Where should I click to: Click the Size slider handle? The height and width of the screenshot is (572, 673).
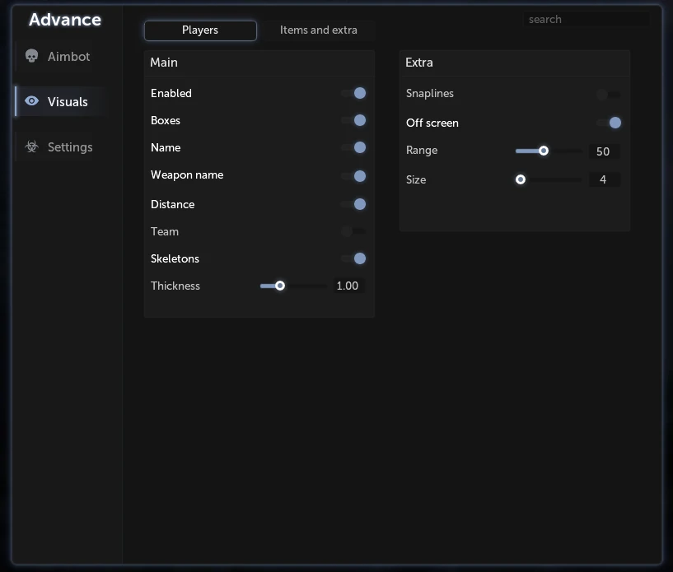[x=521, y=179]
